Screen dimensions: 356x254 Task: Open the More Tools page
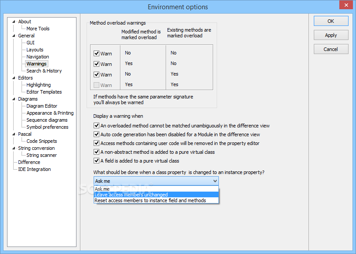pyautogui.click(x=38, y=29)
